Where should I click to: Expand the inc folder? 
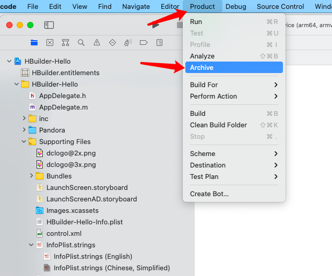[24, 118]
